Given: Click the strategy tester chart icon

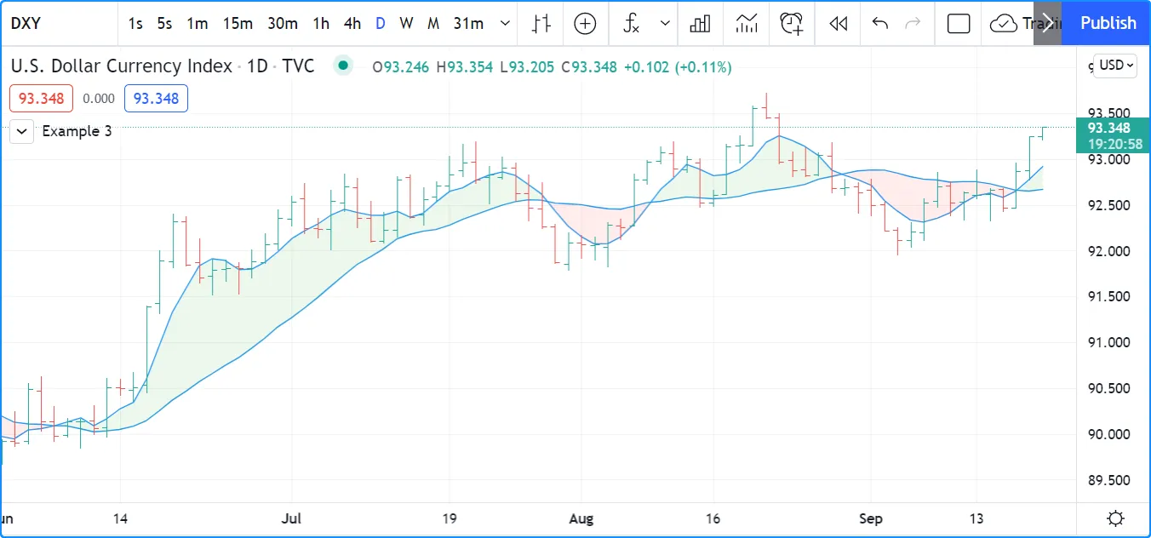Looking at the screenshot, I should 746,24.
